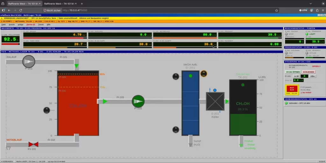Open the Ansicht menu

tap(12, 25)
